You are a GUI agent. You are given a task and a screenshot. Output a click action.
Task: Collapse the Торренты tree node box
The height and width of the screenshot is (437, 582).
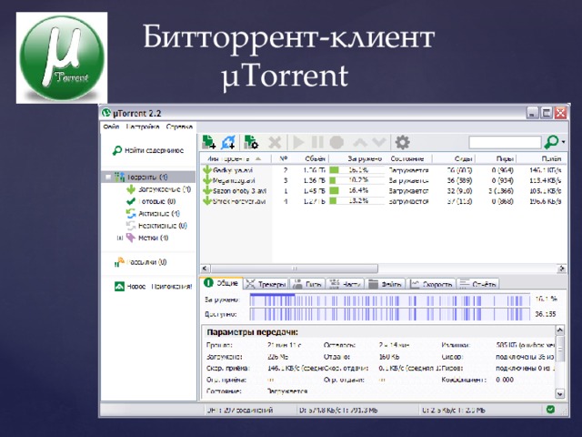(108, 178)
